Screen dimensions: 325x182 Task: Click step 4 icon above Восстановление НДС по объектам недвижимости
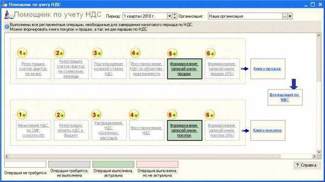pos(135,53)
